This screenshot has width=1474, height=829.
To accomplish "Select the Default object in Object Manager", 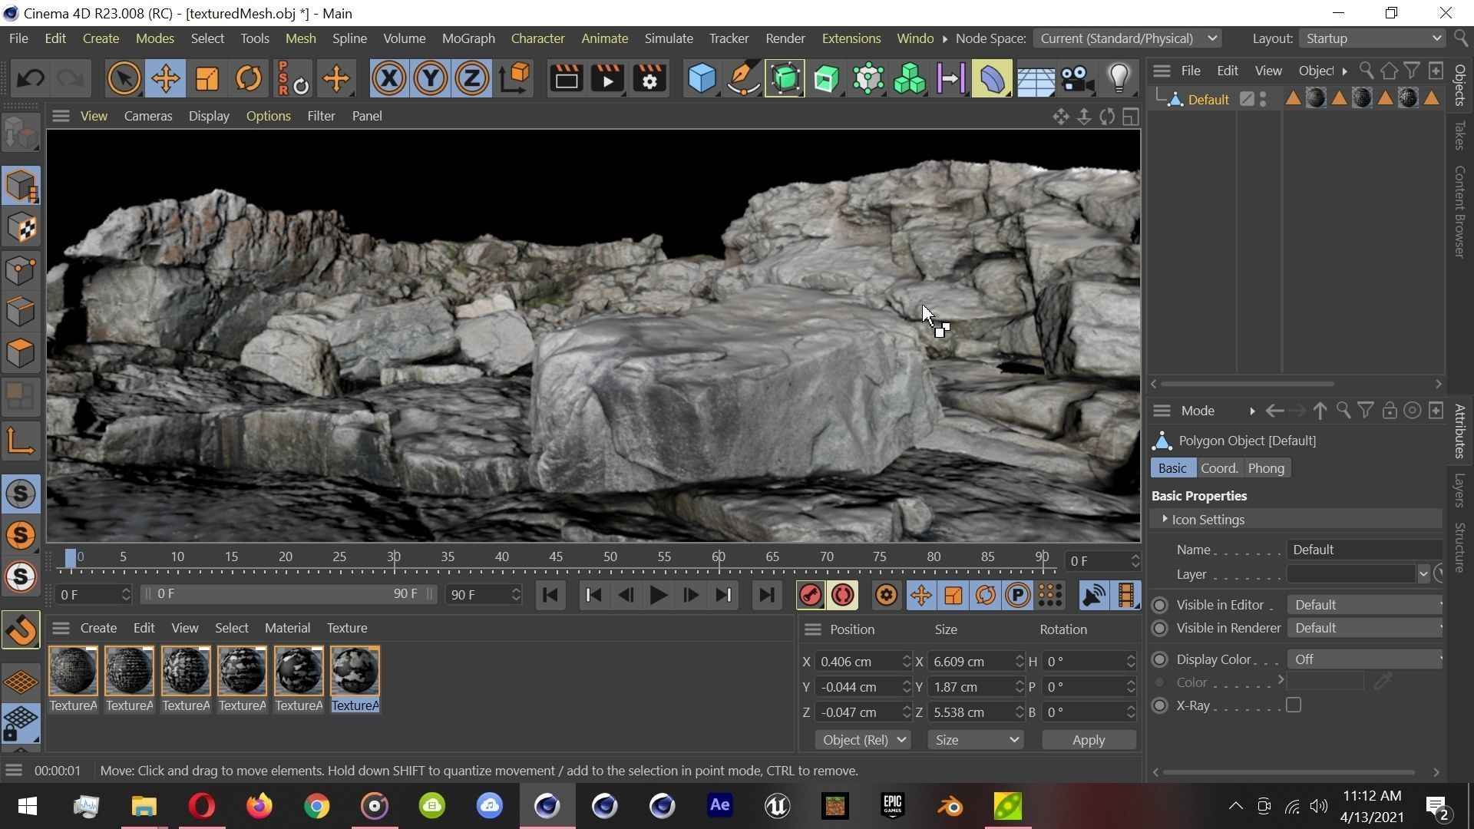I will click(x=1208, y=100).
